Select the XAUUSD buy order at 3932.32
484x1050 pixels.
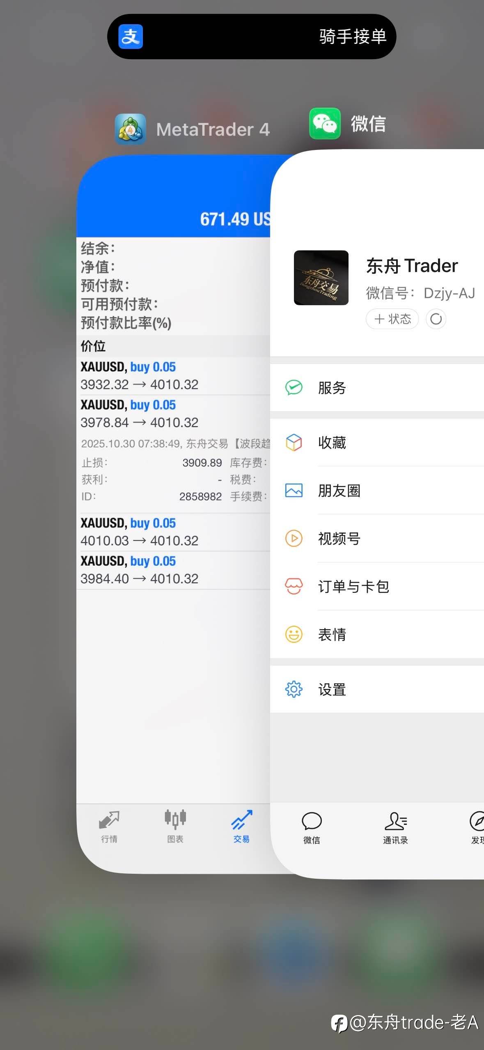click(173, 376)
